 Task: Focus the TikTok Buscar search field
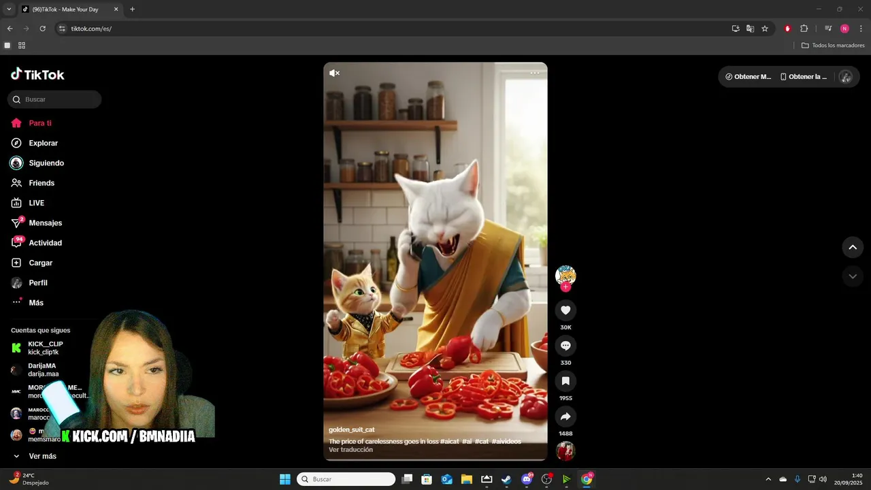54,99
